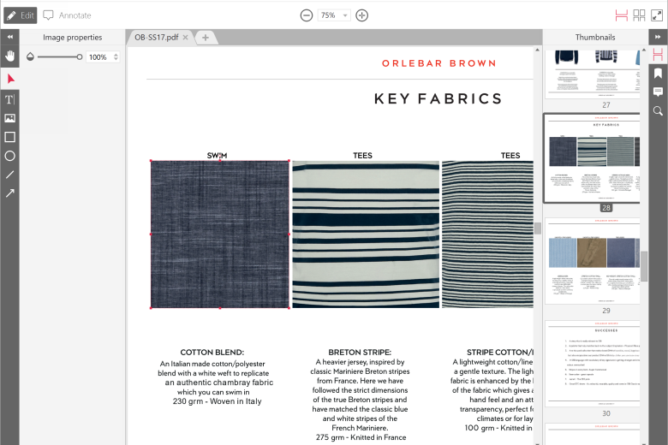The height and width of the screenshot is (445, 668).
Task: Click the selected denim fabric image
Action: [220, 234]
